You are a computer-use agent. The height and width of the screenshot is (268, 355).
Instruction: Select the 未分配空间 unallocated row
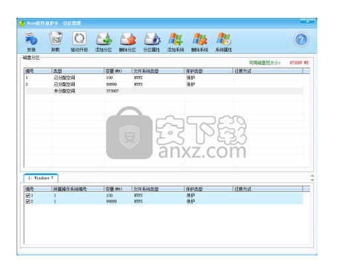(x=164, y=91)
